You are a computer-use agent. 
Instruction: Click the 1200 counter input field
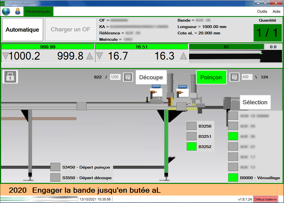(x=115, y=77)
